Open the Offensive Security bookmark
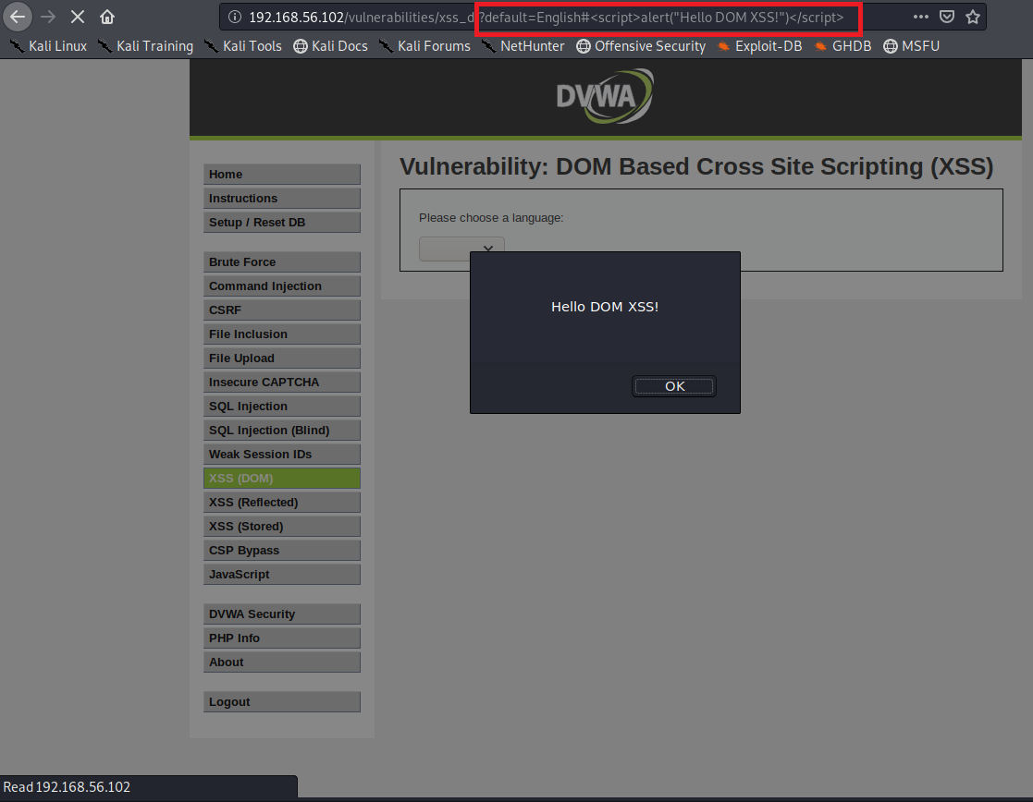Screen dimensions: 1033x802 (x=640, y=46)
